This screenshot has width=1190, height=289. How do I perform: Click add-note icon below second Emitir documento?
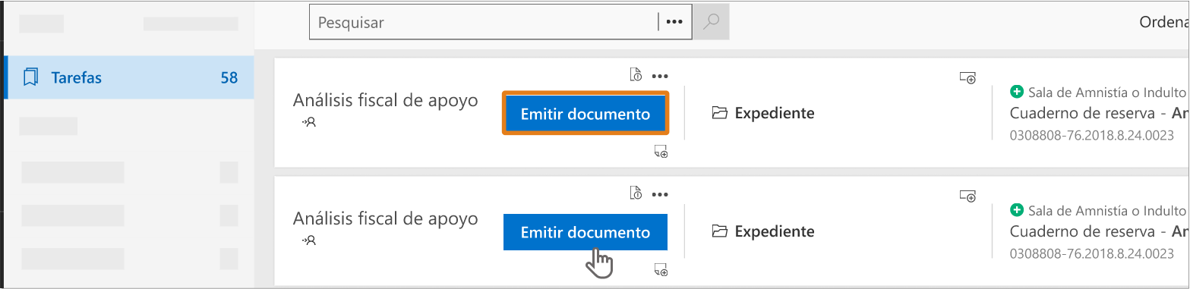(x=661, y=270)
